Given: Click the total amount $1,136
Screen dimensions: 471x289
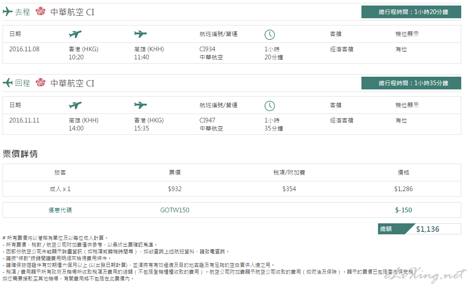Looking at the screenshot, I should [428, 229].
